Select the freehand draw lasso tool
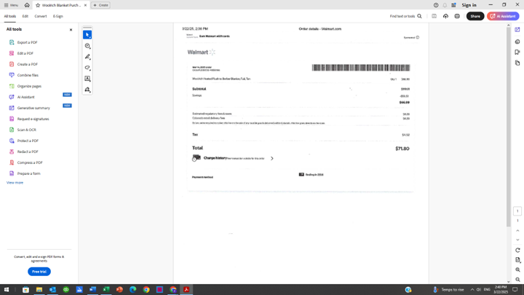This screenshot has height=295, width=524. click(x=87, y=68)
